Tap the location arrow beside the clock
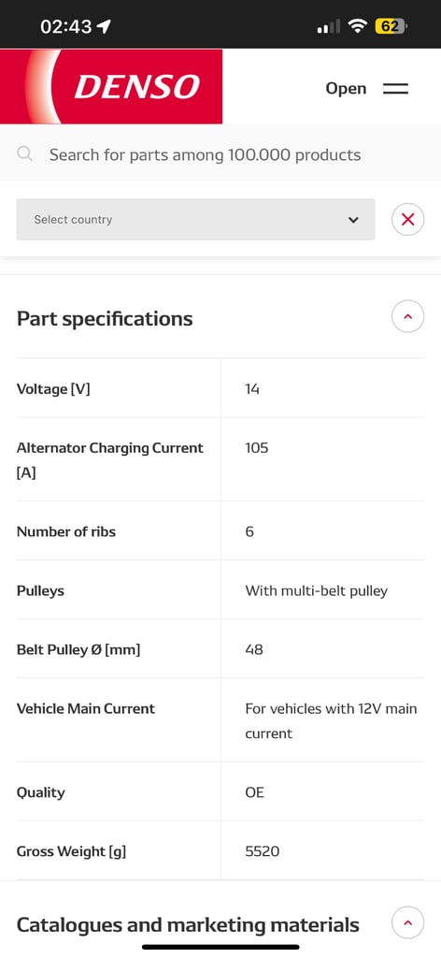 [105, 26]
